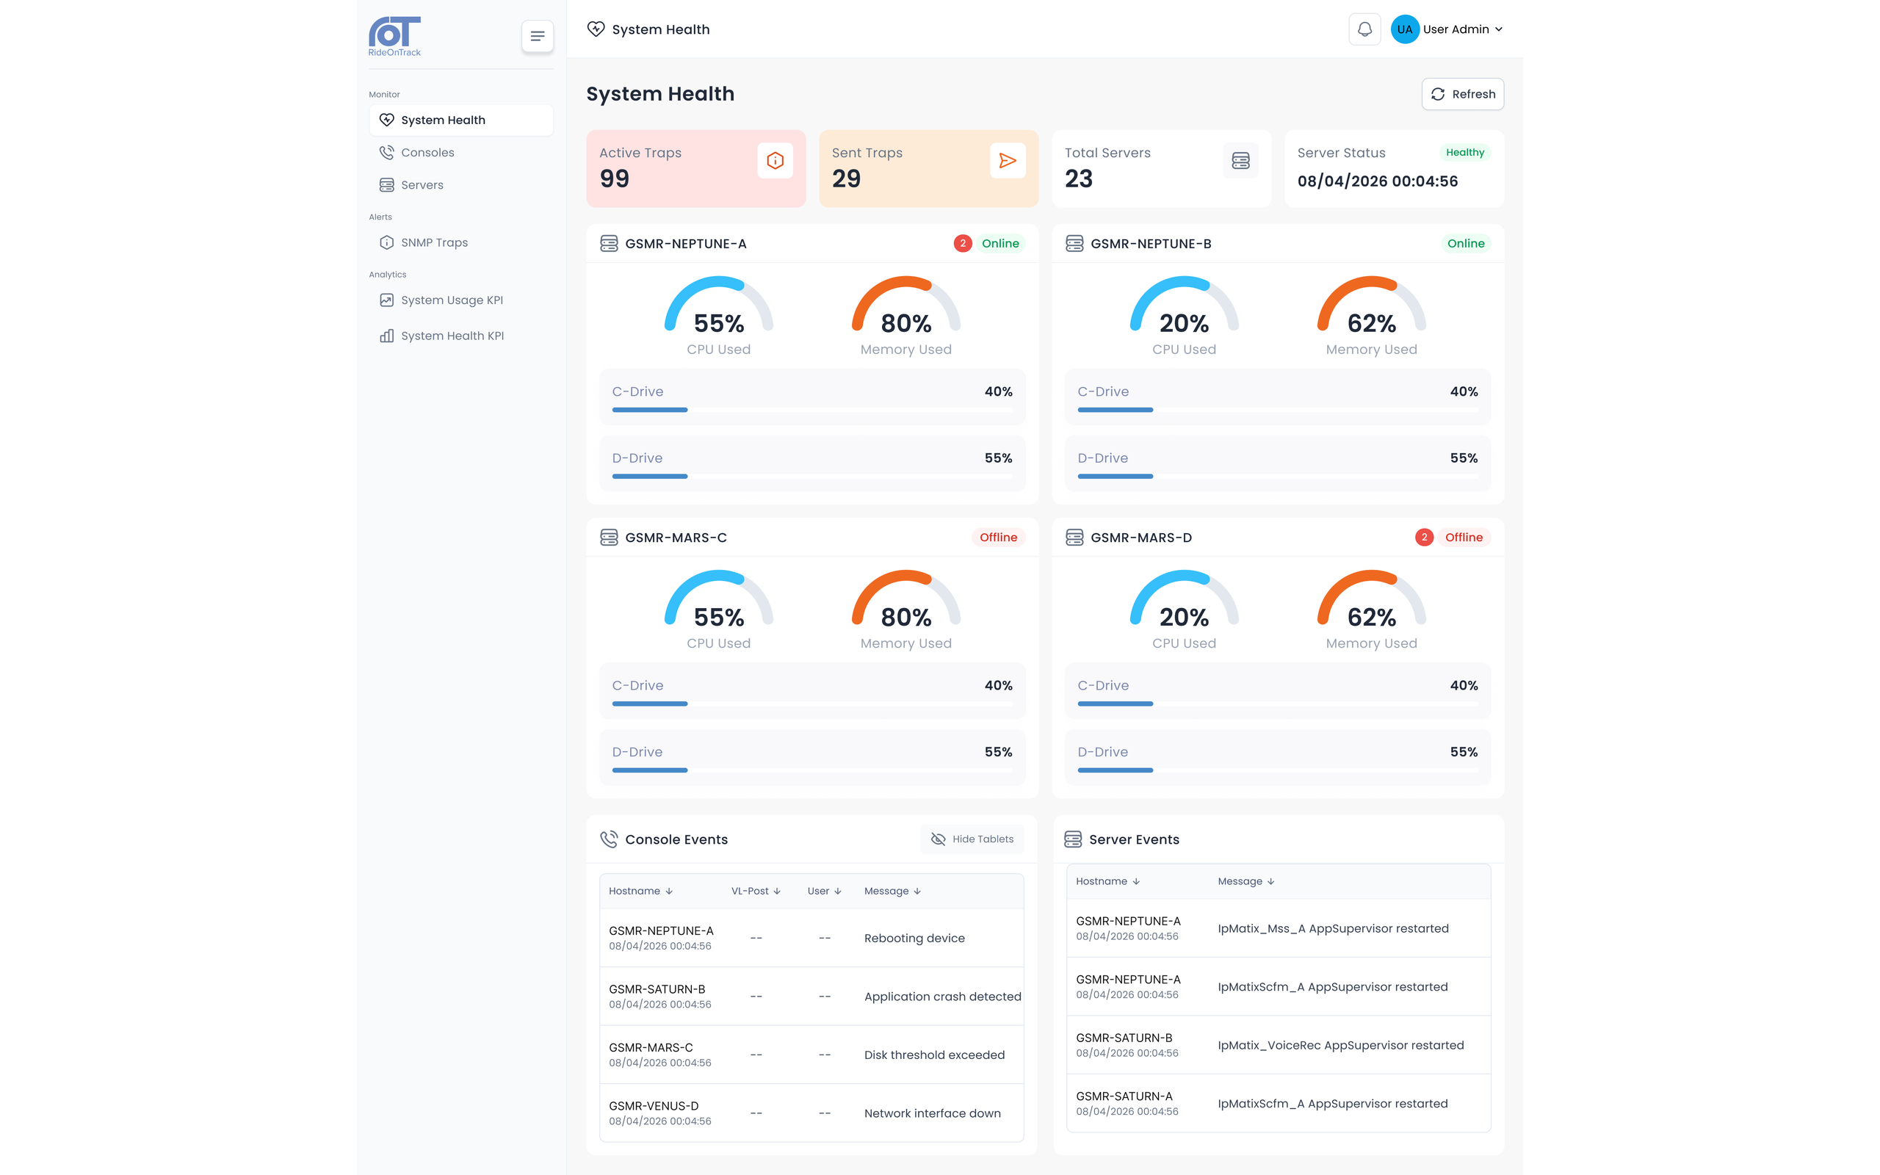1880x1175 pixels.
Task: Open the notifications bell
Action: point(1364,29)
